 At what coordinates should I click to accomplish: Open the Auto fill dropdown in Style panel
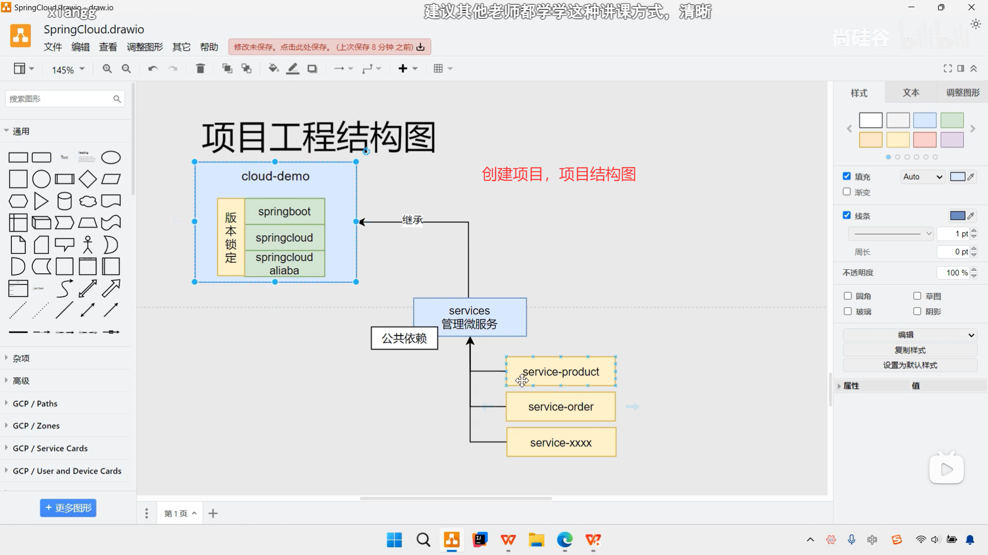tap(922, 176)
